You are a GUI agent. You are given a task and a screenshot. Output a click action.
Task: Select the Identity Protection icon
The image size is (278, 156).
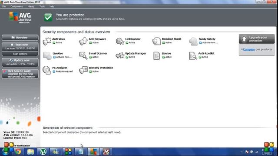pyautogui.click(x=83, y=70)
